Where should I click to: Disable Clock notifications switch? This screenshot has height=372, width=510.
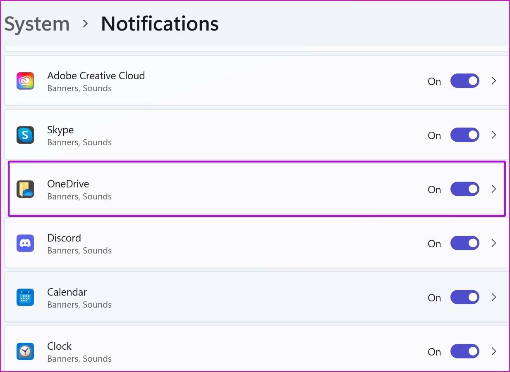[465, 351]
